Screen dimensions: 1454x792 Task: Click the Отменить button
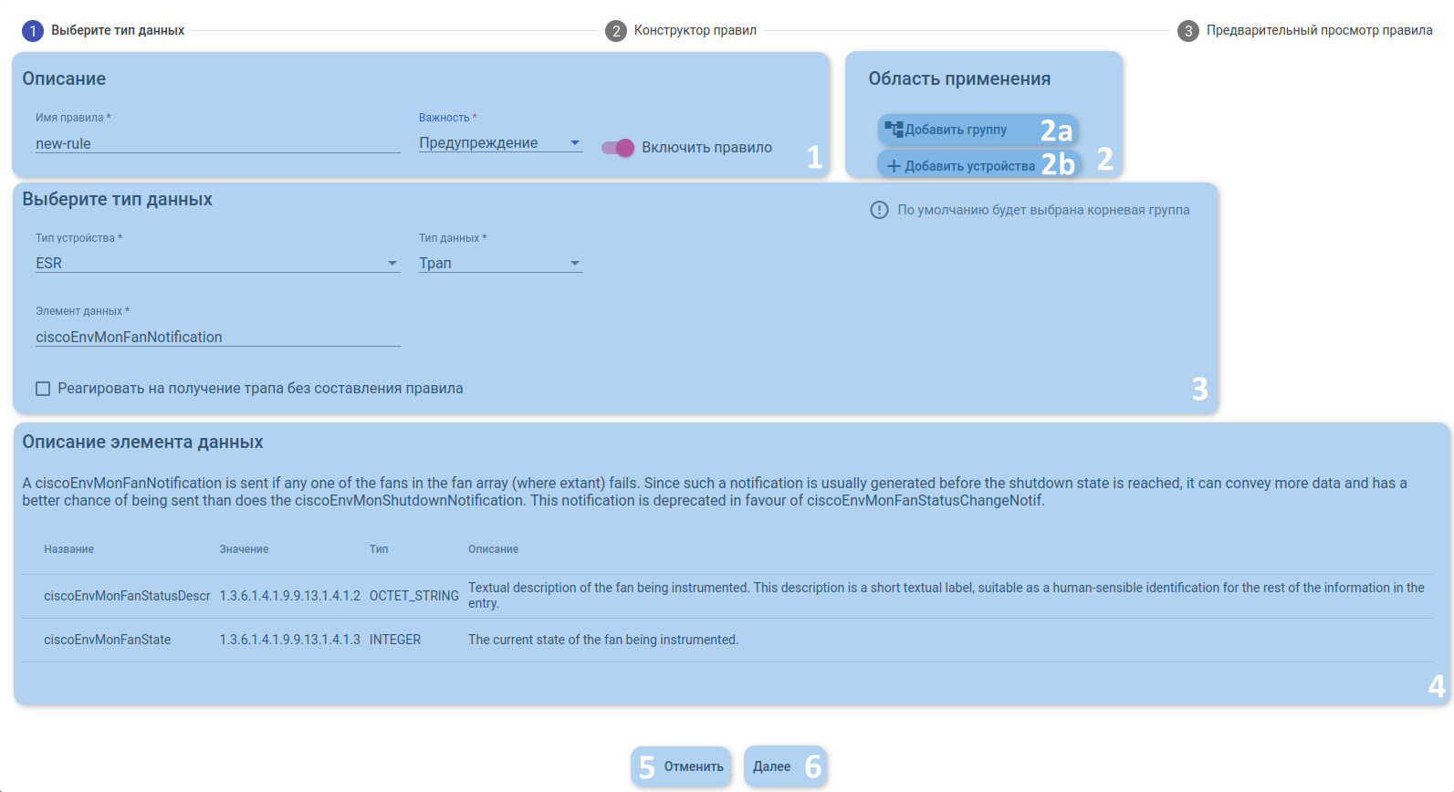(681, 766)
